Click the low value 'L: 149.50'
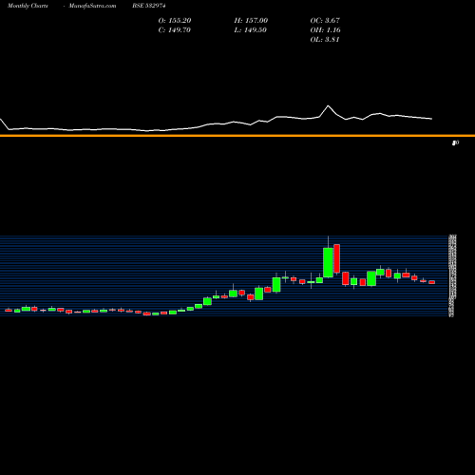Screen dimensions: 475x475 pyautogui.click(x=250, y=30)
